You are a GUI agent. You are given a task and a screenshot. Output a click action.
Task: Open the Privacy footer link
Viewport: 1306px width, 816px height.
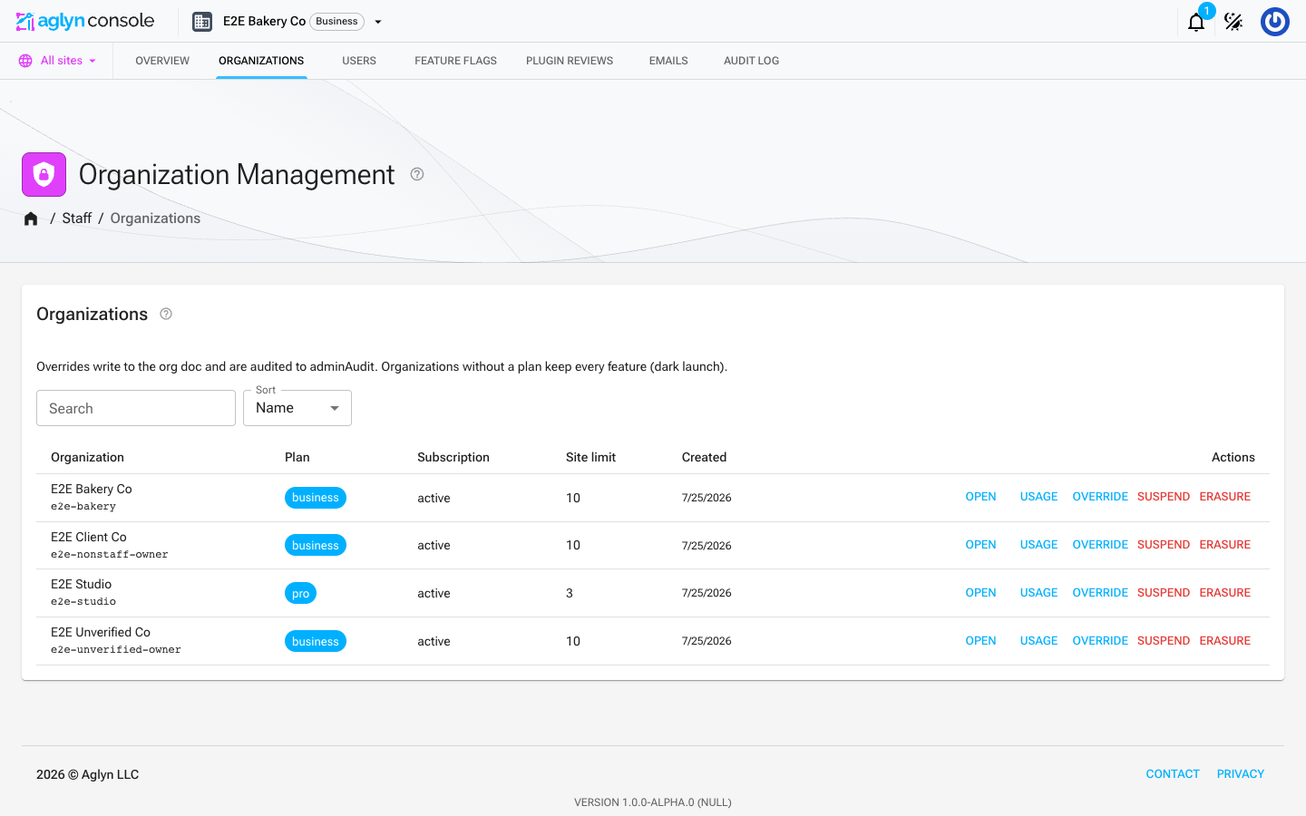(x=1240, y=774)
